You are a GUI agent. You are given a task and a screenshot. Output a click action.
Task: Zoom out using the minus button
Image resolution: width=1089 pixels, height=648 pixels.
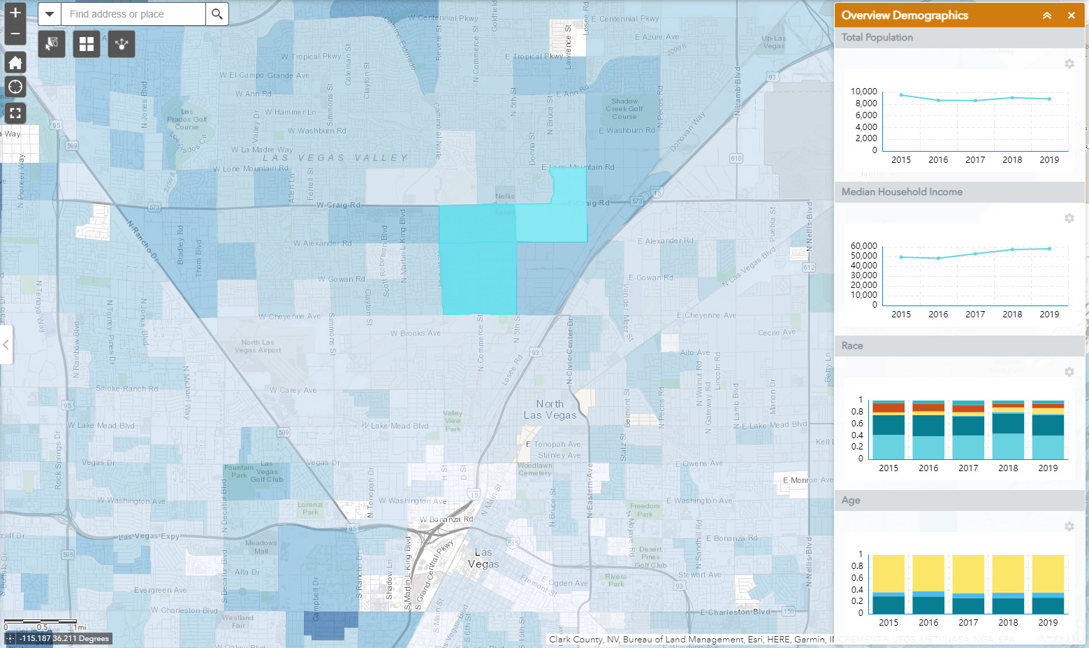click(x=15, y=34)
